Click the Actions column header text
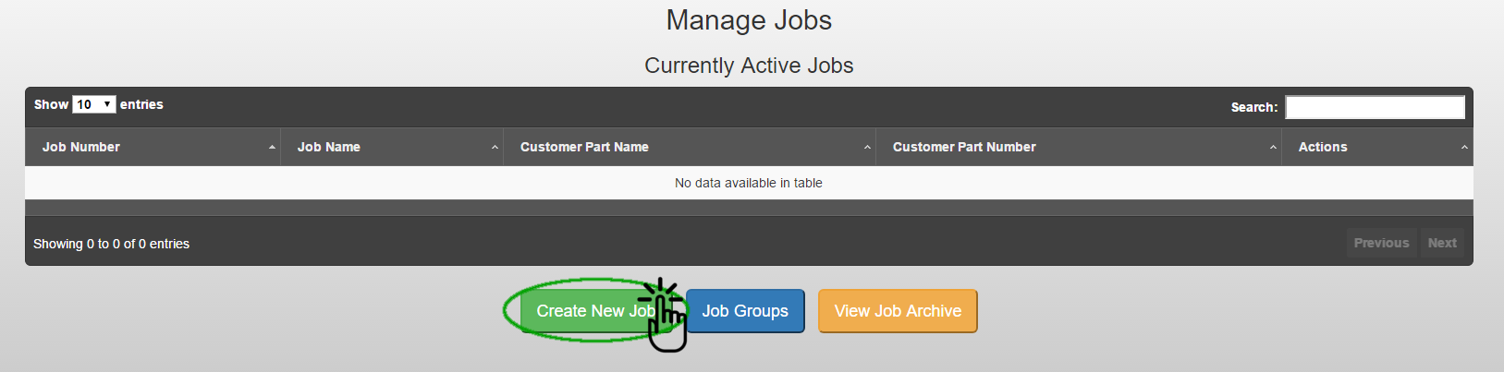Image resolution: width=1504 pixels, height=372 pixels. (1323, 147)
